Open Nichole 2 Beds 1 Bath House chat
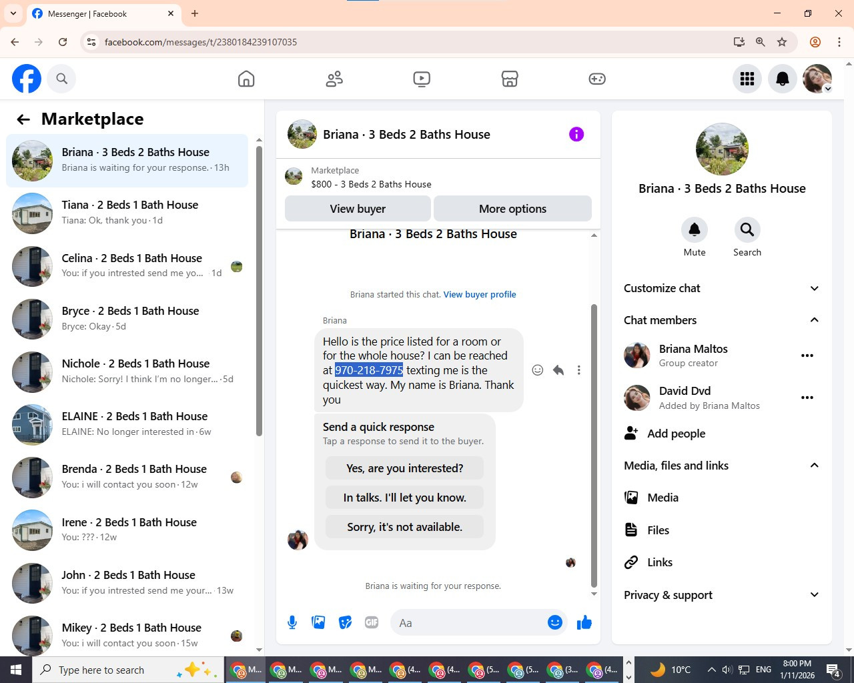The width and height of the screenshot is (854, 683). point(127,372)
